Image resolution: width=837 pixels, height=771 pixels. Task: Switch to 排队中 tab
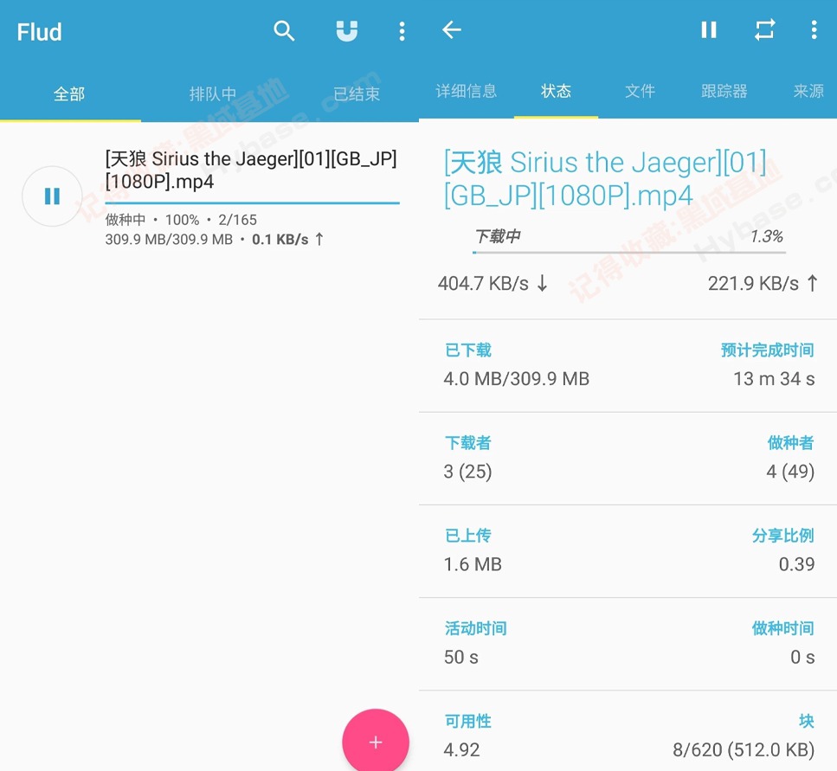coord(213,93)
